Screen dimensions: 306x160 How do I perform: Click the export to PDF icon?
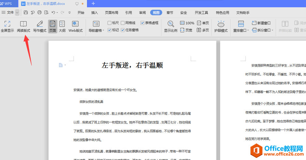tap(33, 13)
